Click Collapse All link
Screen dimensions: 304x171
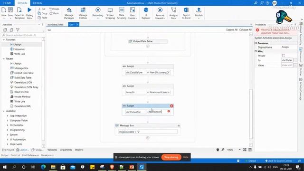click(245, 30)
